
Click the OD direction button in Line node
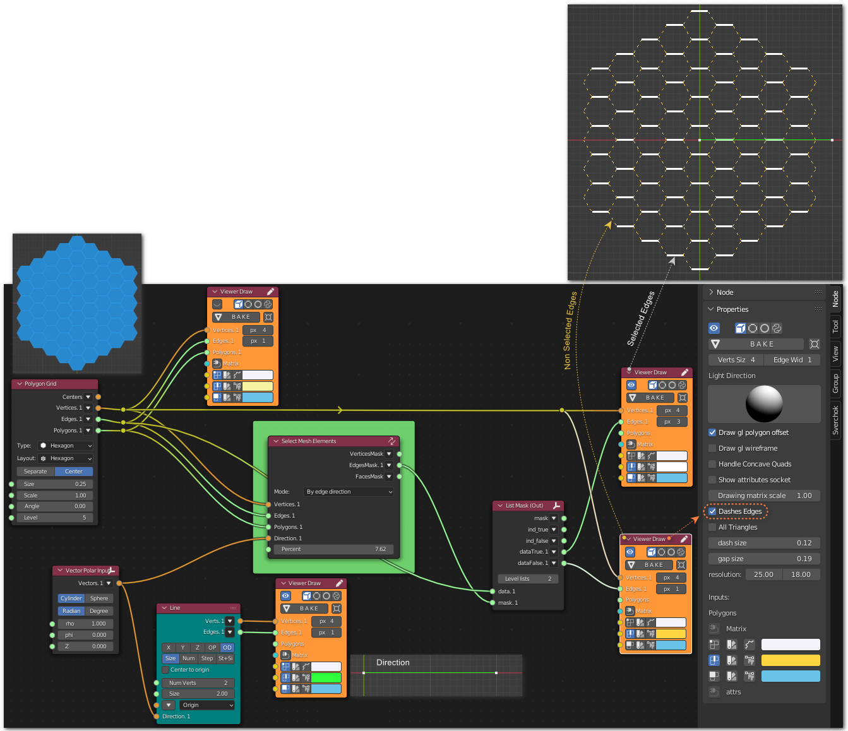pos(227,648)
